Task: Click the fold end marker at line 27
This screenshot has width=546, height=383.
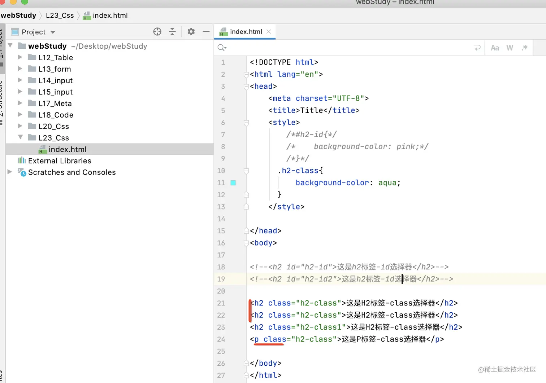Action: pyautogui.click(x=246, y=375)
